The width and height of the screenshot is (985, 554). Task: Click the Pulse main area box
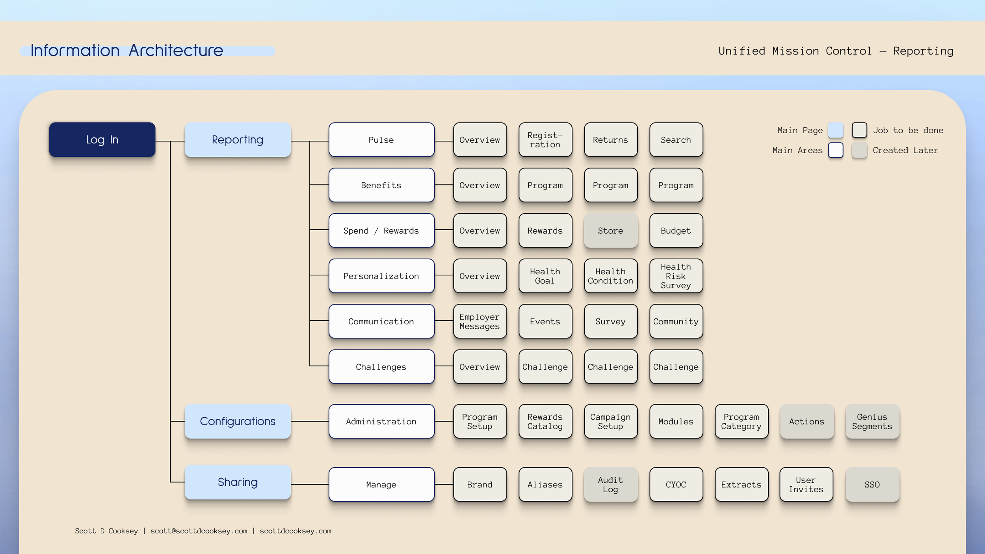[381, 140]
